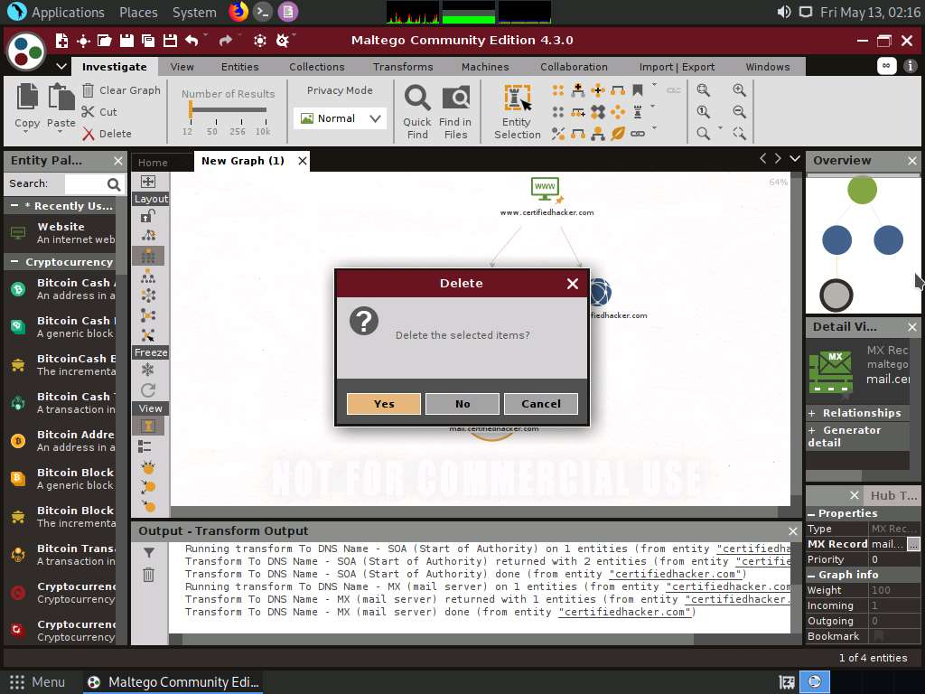Click the move/pan tool above Layout
Image resolution: width=925 pixels, height=694 pixels.
click(148, 181)
